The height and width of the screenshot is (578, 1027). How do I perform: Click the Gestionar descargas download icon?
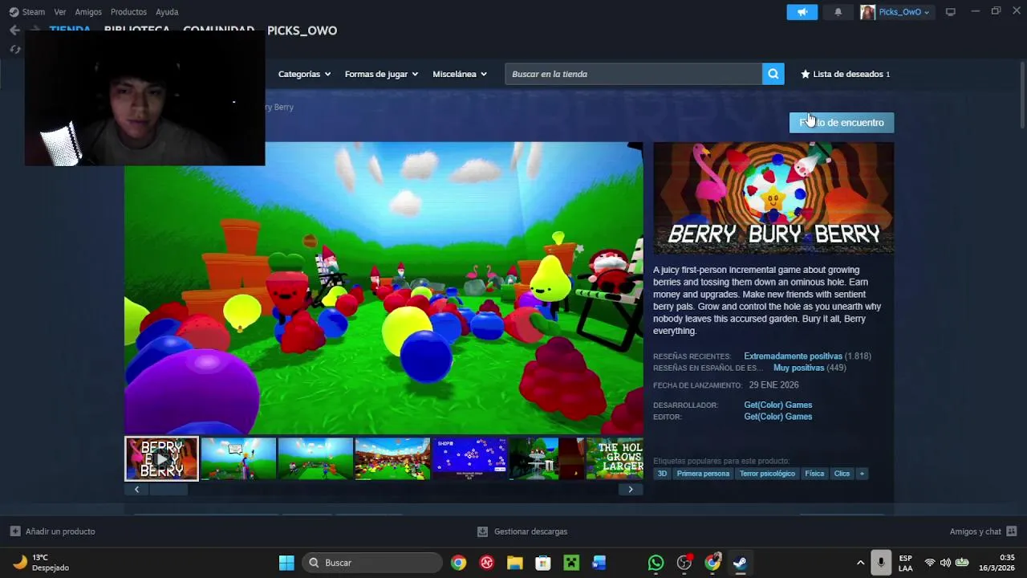(x=482, y=531)
